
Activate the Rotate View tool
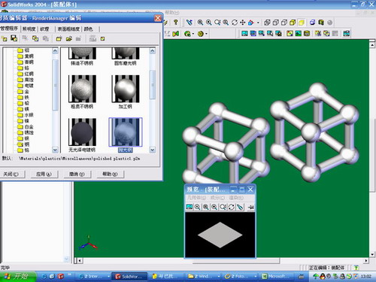tap(235, 23)
